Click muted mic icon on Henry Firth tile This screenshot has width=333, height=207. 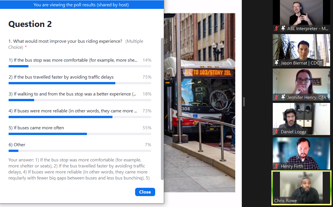[x=276, y=166]
